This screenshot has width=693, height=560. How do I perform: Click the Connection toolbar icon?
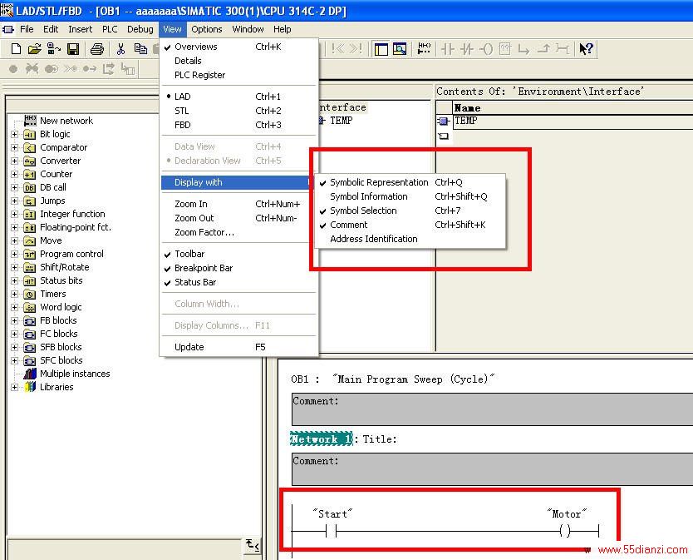[563, 49]
